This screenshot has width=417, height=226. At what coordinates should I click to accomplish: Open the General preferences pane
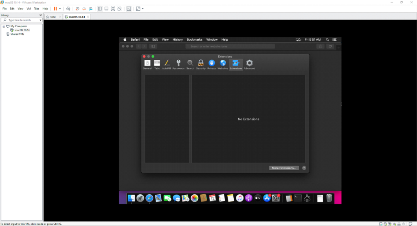coord(147,64)
